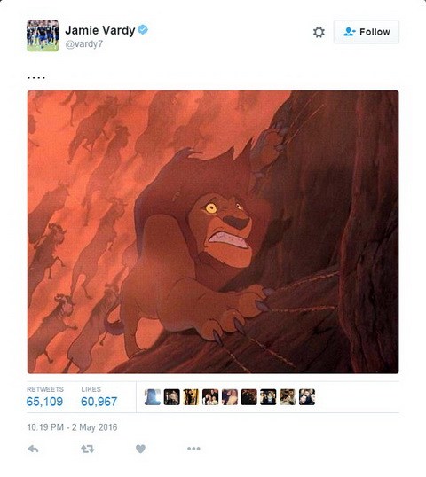Open the 10:19 PM - 2 May 2016 timestamp

coord(72,427)
